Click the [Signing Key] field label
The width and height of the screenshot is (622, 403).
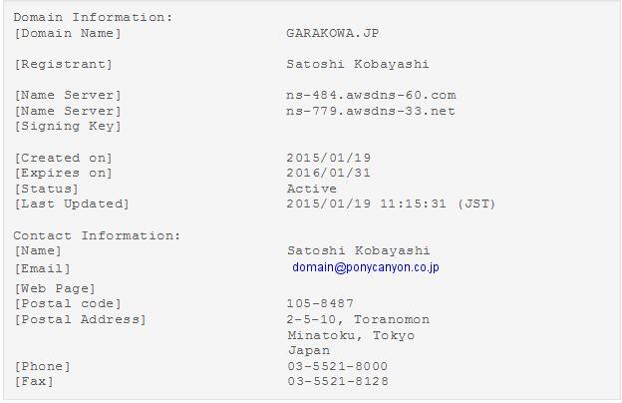click(68, 127)
